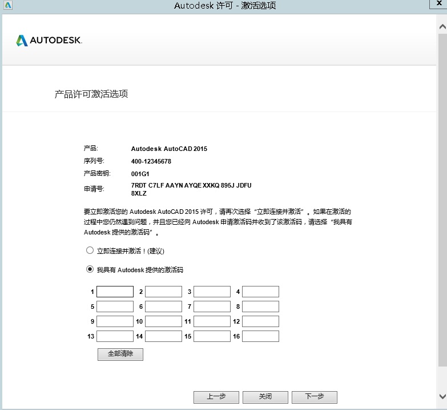The width and height of the screenshot is (447, 410).
Task: Click the scrollbar down arrow
Action: (x=443, y=396)
